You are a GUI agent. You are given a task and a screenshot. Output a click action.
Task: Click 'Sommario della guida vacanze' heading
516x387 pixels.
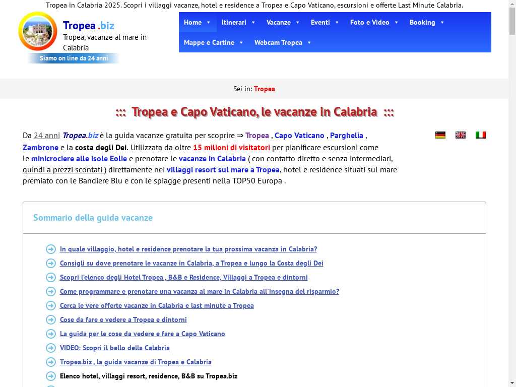coord(93,218)
